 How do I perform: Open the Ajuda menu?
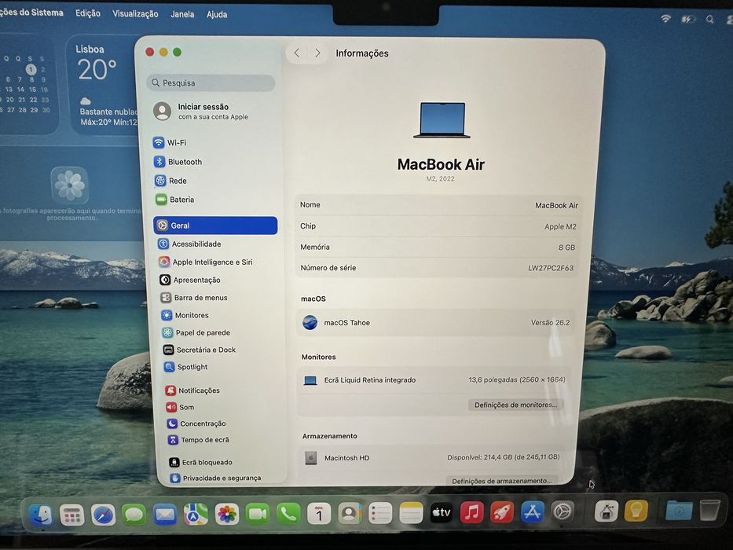[x=217, y=14]
